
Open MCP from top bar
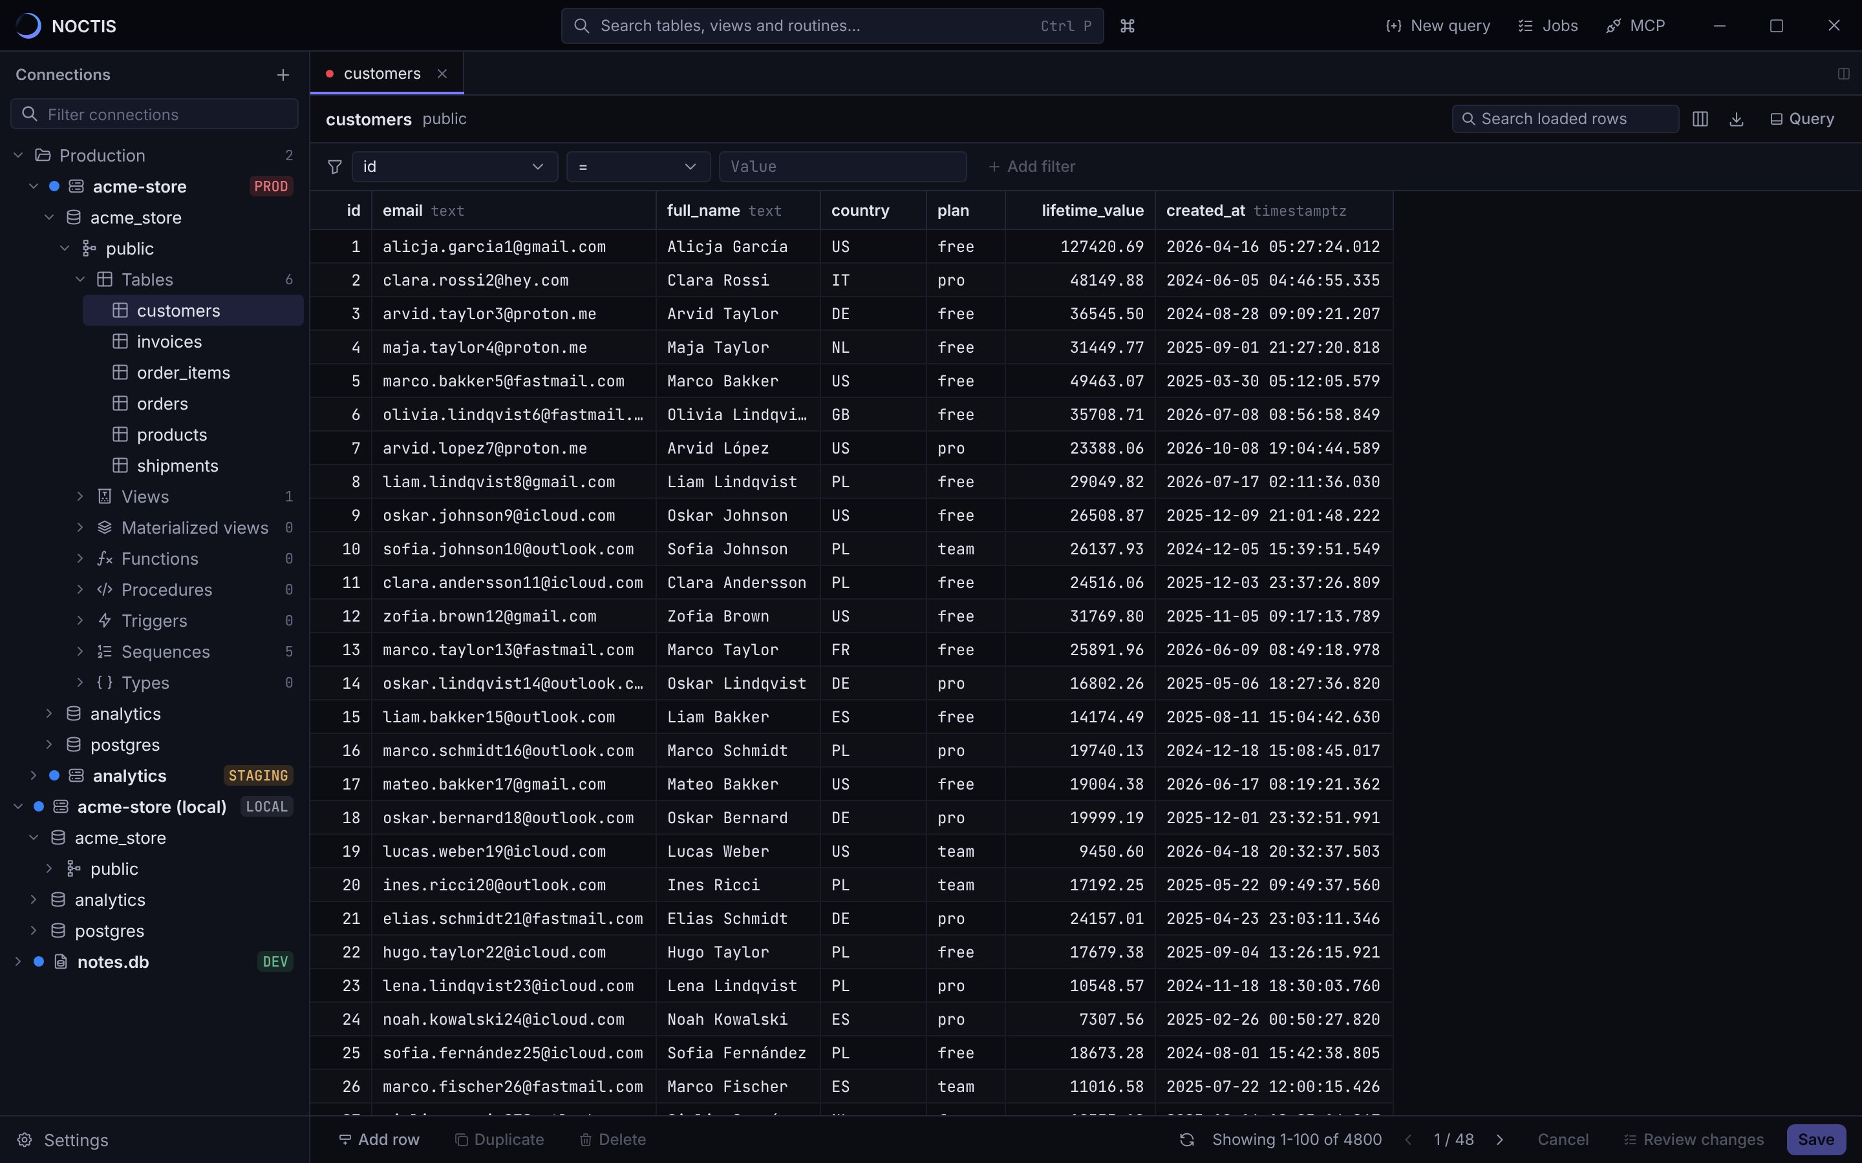[1636, 26]
